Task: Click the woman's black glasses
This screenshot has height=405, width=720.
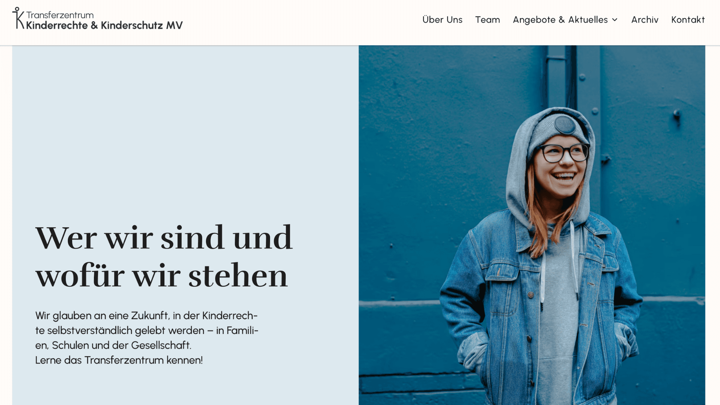Action: coord(564,153)
